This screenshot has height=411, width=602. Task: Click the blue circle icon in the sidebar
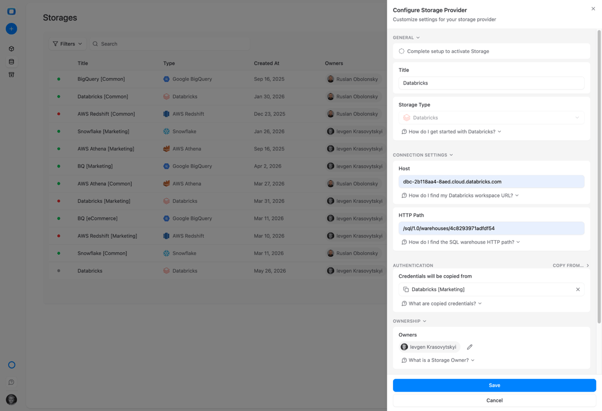click(x=12, y=365)
